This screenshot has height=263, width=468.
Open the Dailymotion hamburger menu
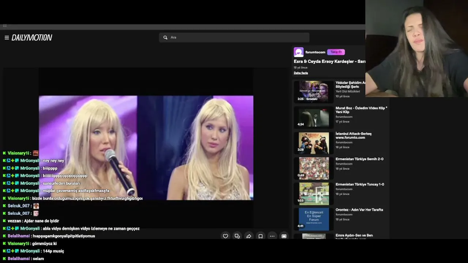pyautogui.click(x=7, y=38)
